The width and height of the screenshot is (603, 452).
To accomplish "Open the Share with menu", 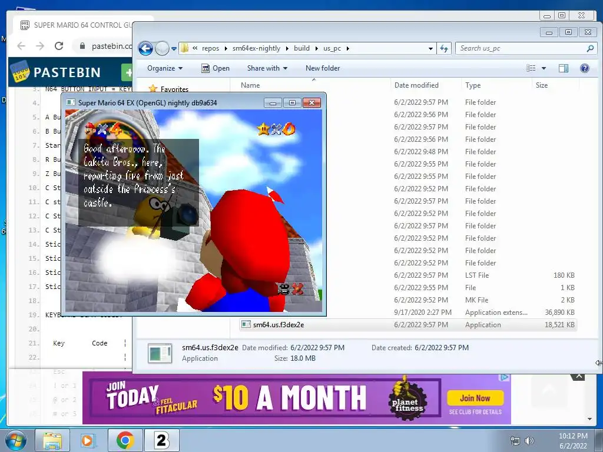I will (267, 68).
